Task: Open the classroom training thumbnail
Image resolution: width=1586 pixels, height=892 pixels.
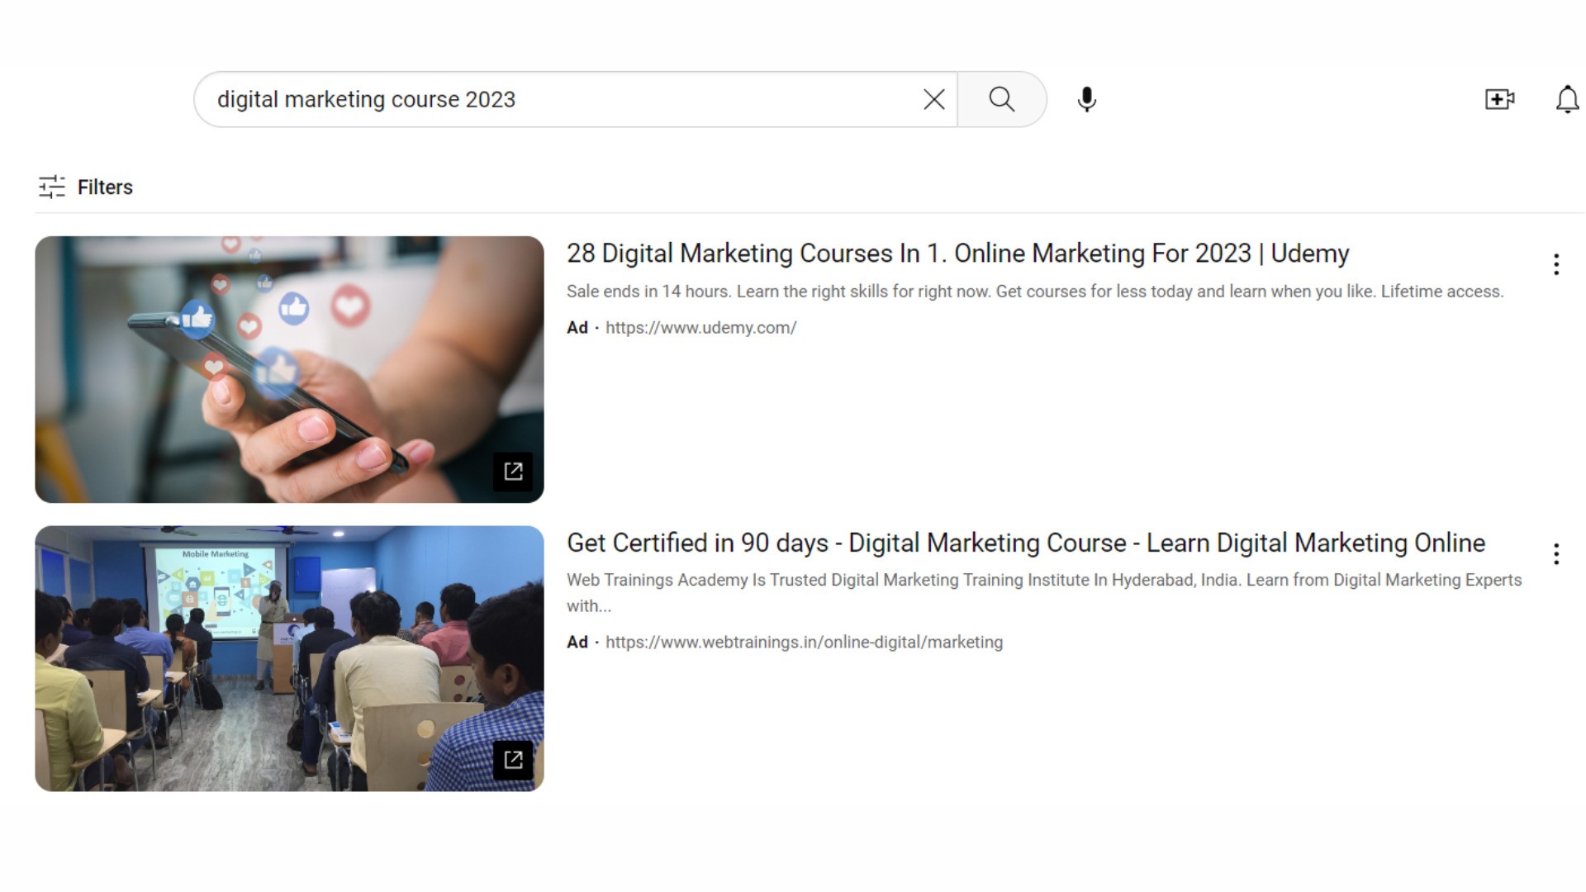Action: tap(289, 658)
